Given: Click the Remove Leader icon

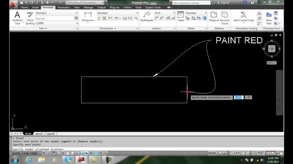Looking at the screenshot, I should click(162, 18).
